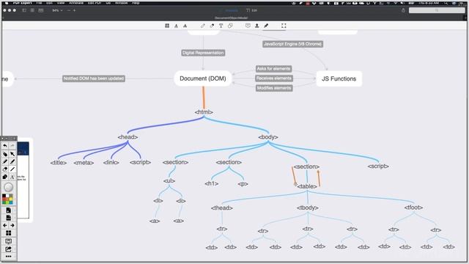
Task: Open the three-dots more options in palette
Action: (8, 257)
